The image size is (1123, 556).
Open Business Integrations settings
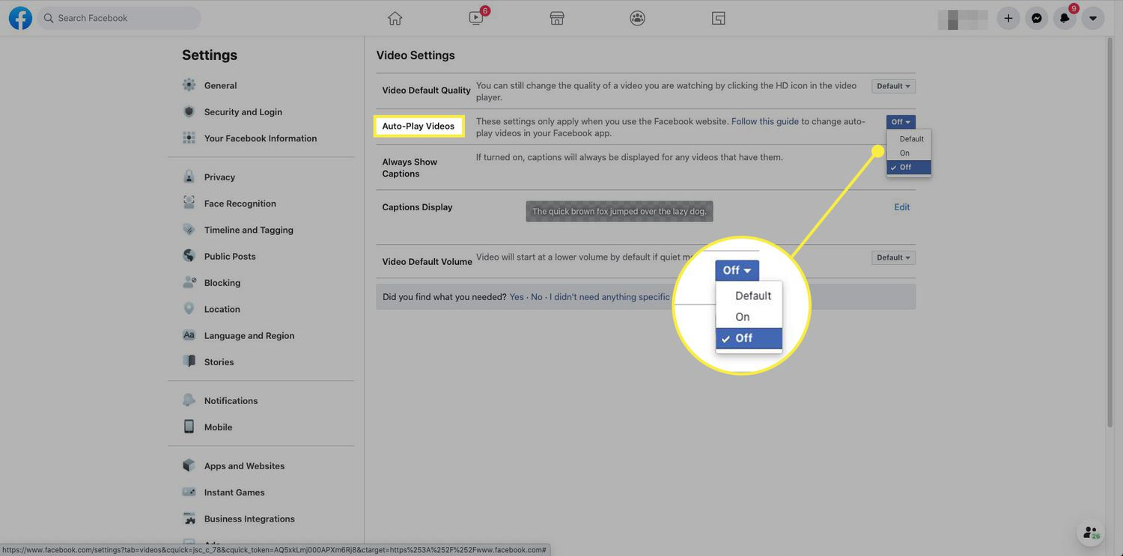pos(249,519)
